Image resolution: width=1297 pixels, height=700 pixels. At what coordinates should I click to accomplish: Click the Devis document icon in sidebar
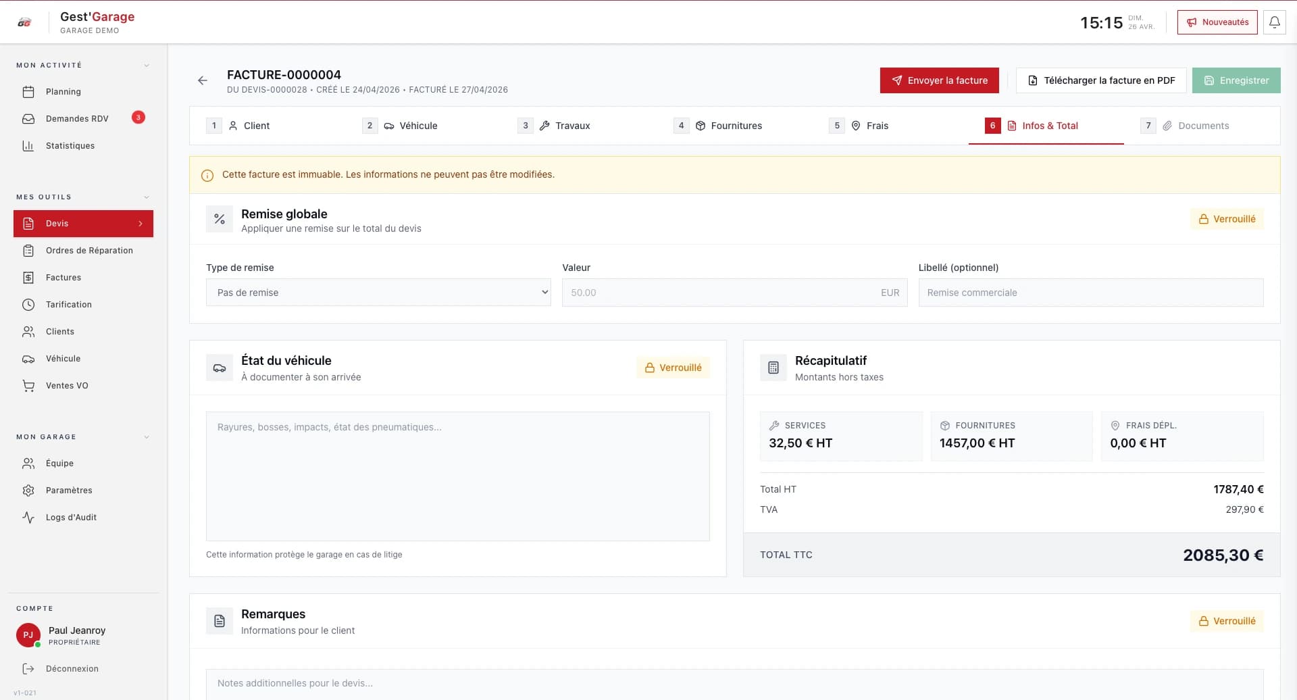point(28,224)
